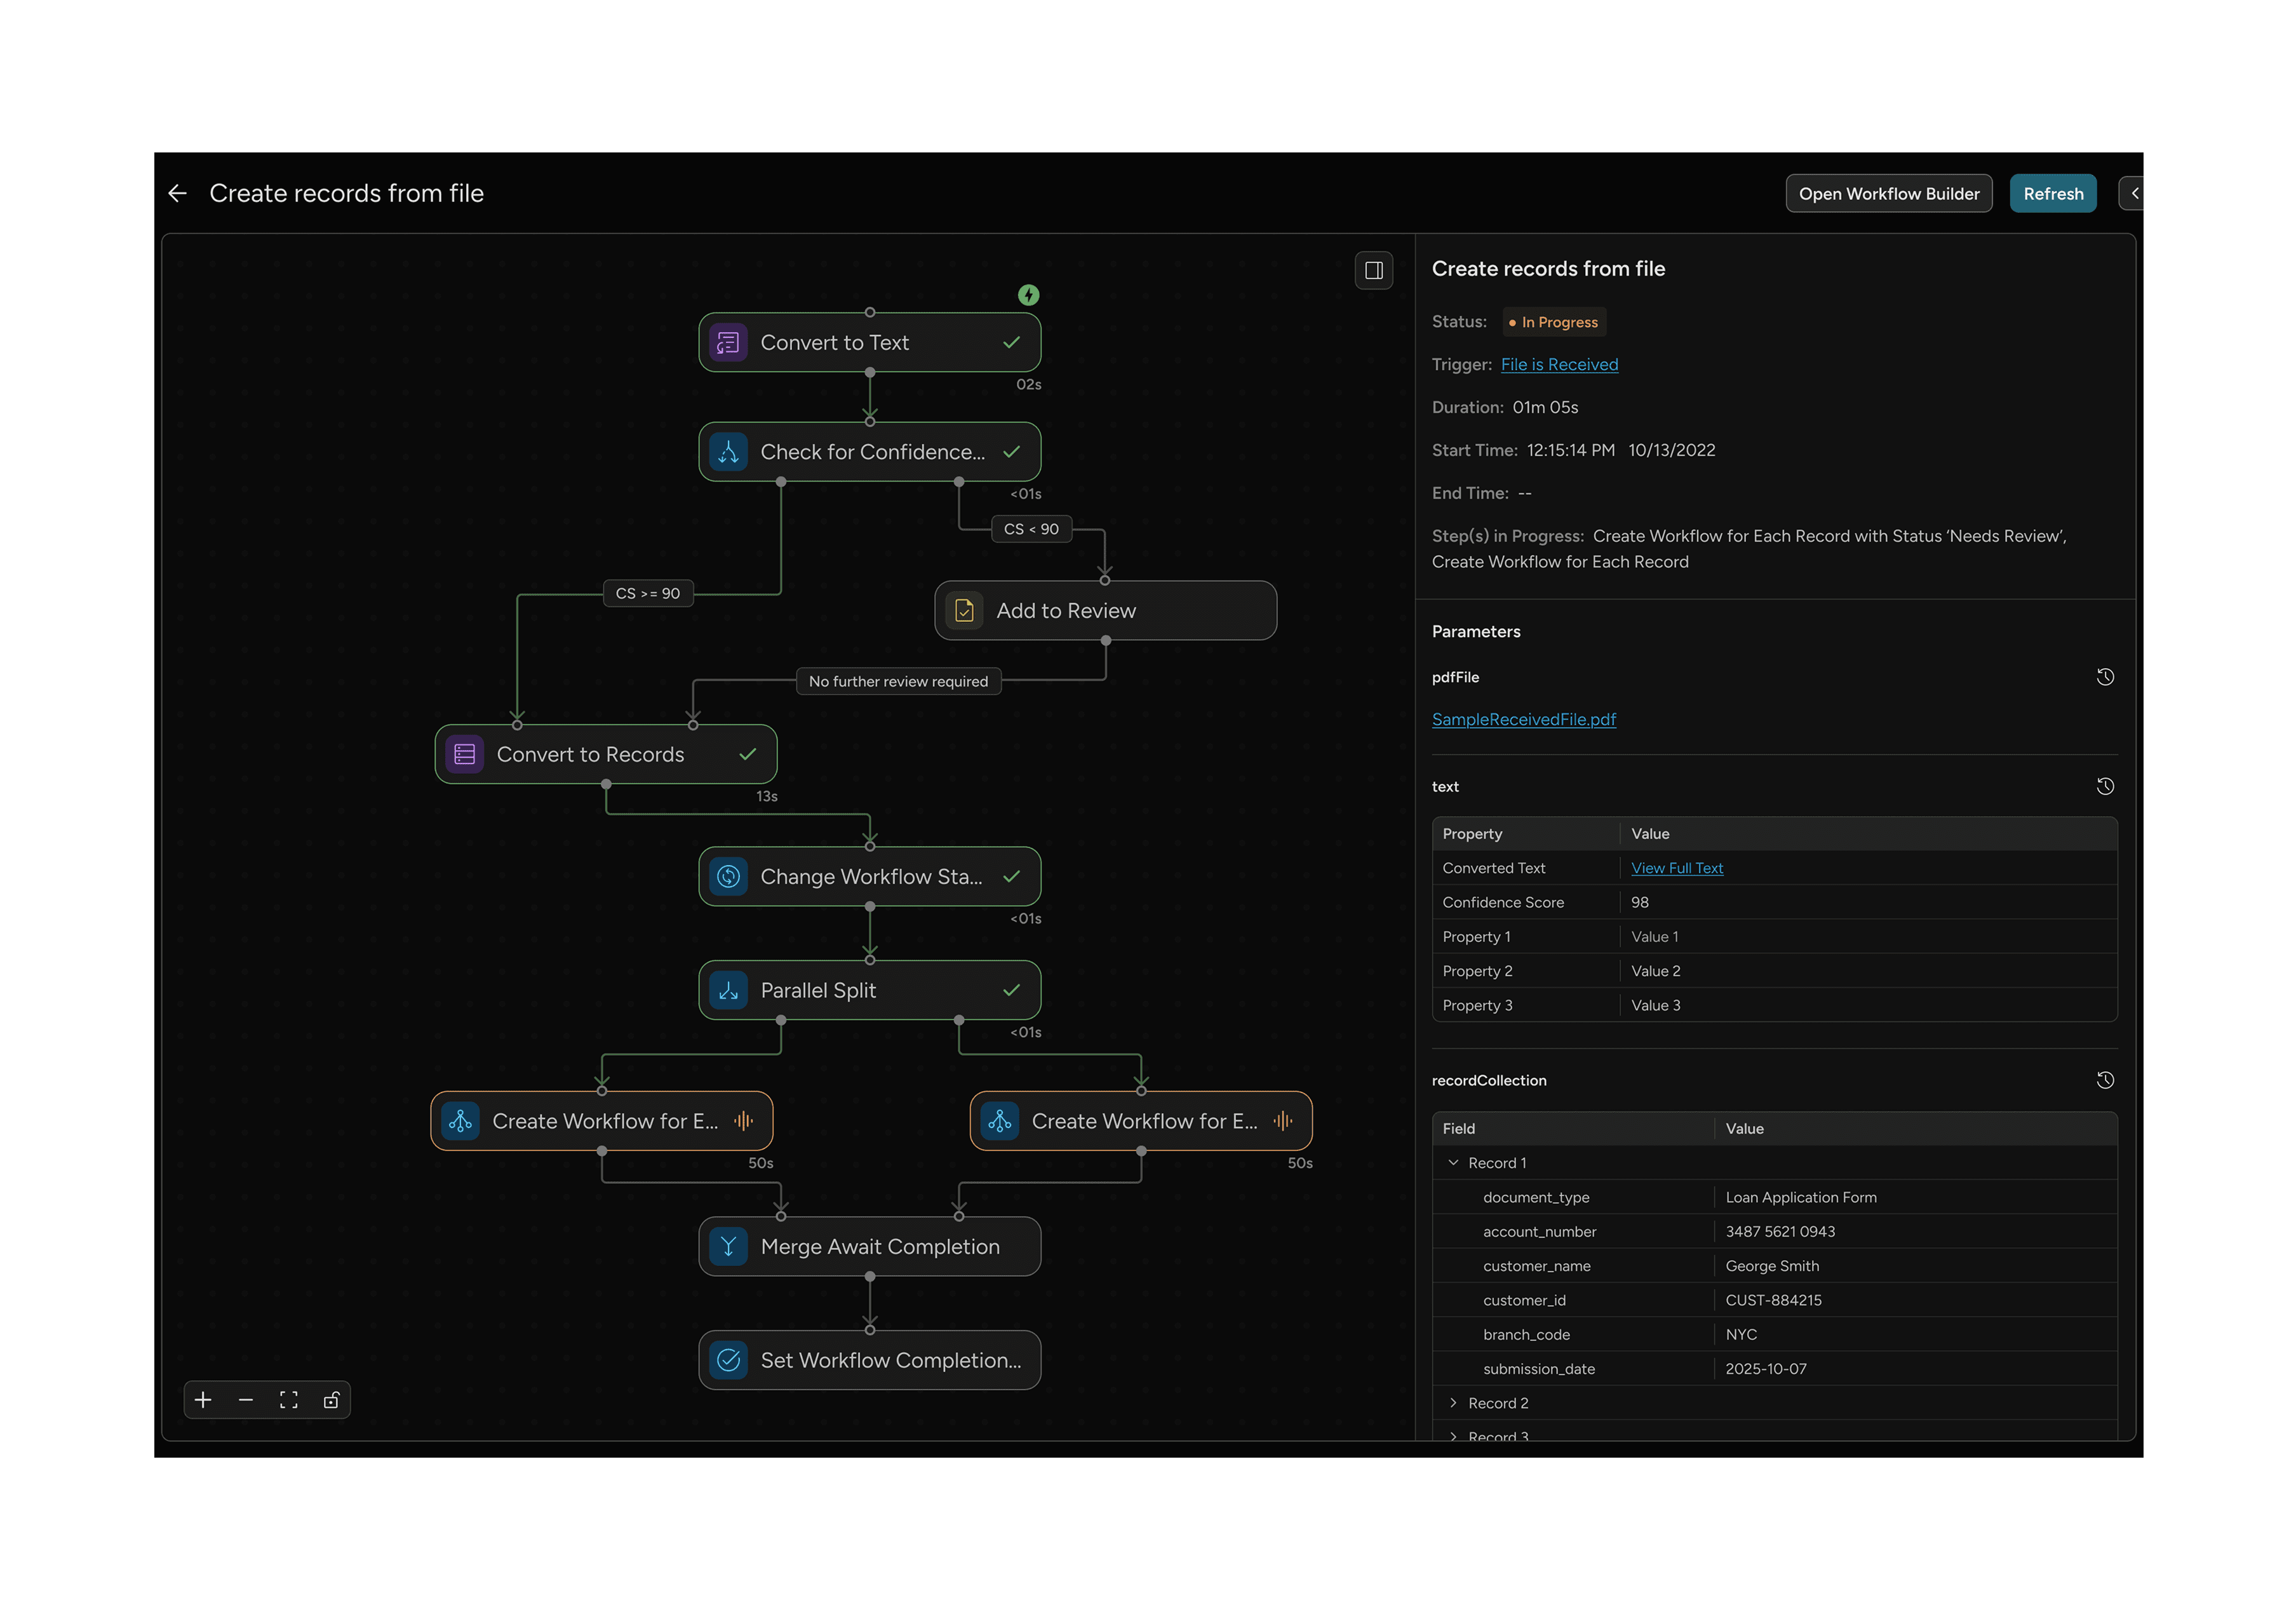
Task: Zoom in on the workflow canvas
Action: (x=203, y=1400)
